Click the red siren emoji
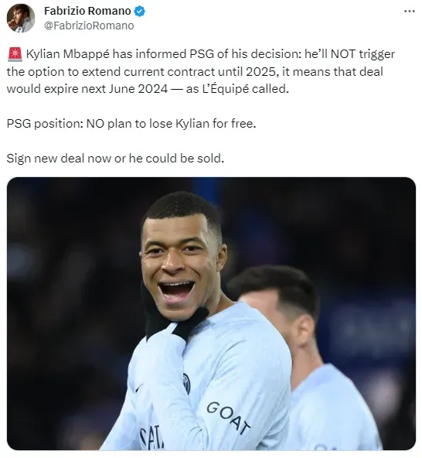 pyautogui.click(x=15, y=54)
